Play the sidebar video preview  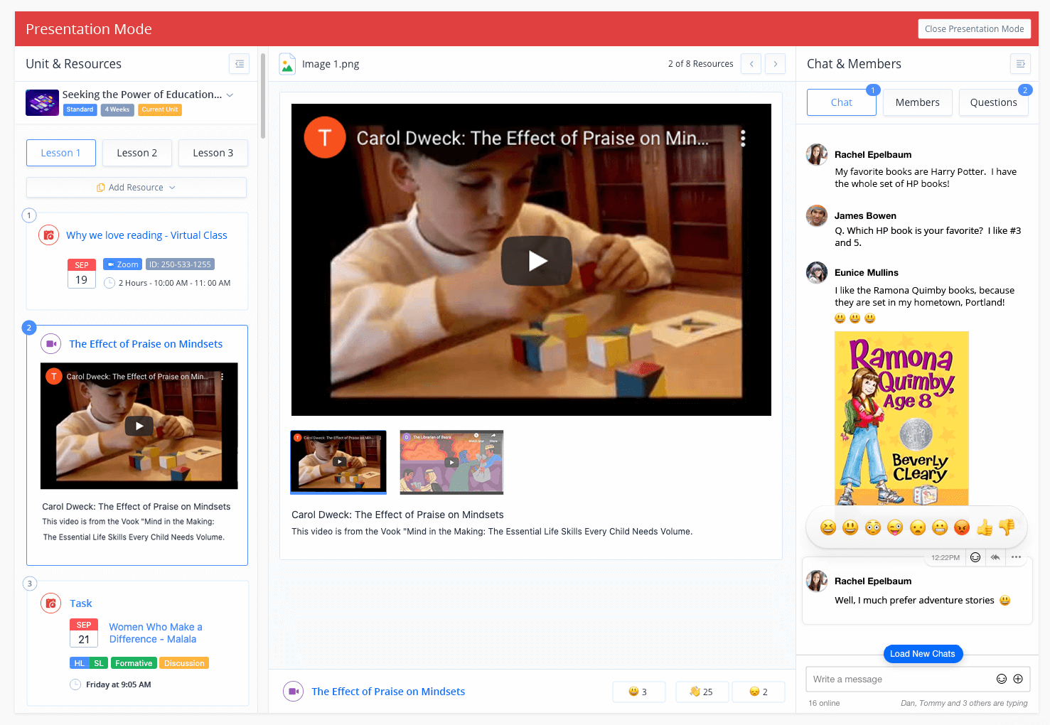click(x=139, y=426)
